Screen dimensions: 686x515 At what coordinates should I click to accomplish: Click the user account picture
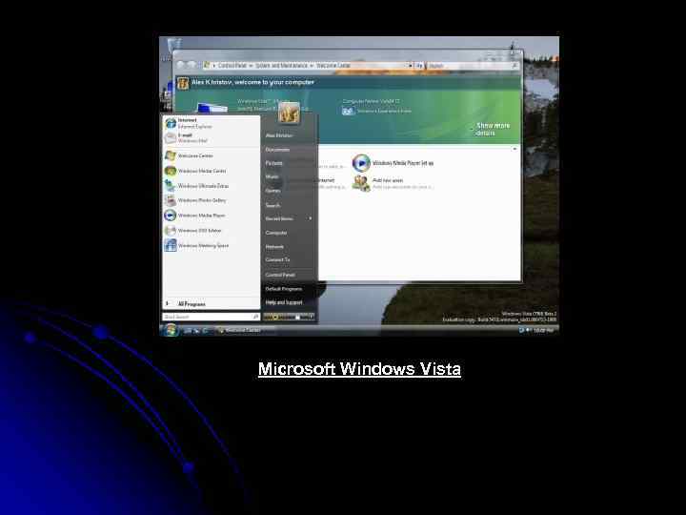[290, 113]
